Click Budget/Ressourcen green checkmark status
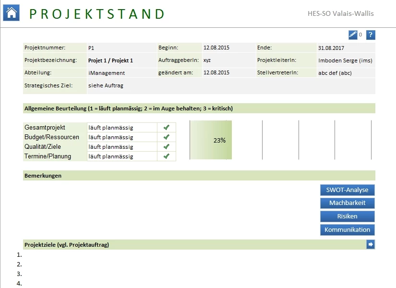396x288 pixels. click(167, 137)
